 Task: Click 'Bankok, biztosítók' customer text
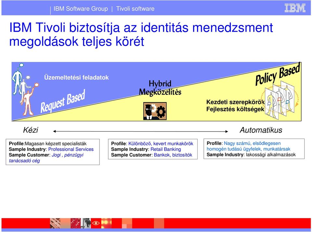[x=173, y=155]
